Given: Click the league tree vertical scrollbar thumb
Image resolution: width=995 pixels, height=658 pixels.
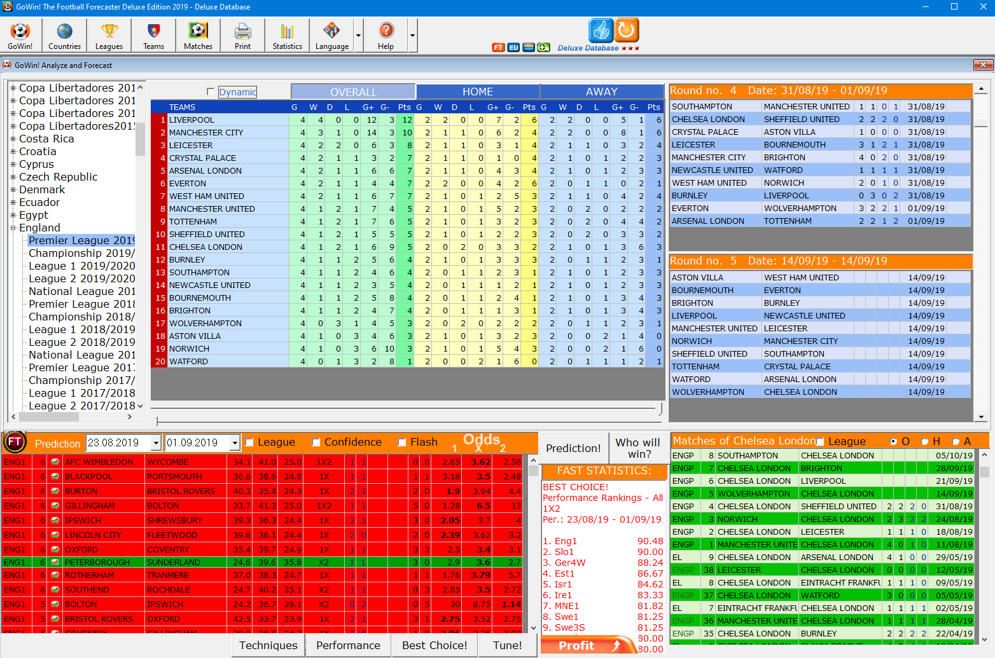Looking at the screenshot, I should 140,139.
